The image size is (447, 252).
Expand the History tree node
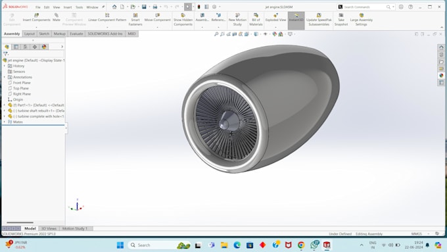pos(5,66)
